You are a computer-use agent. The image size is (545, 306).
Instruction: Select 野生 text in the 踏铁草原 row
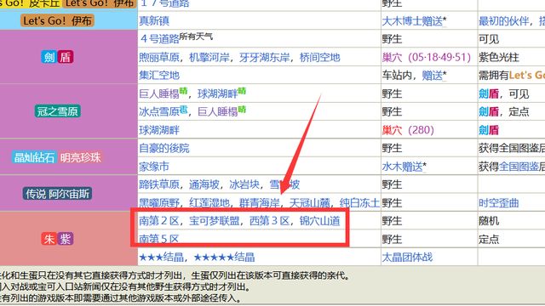(x=392, y=184)
